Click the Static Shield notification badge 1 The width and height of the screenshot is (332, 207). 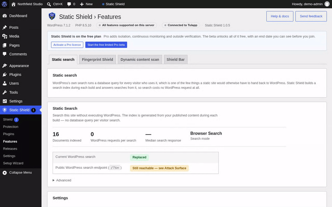[33, 110]
